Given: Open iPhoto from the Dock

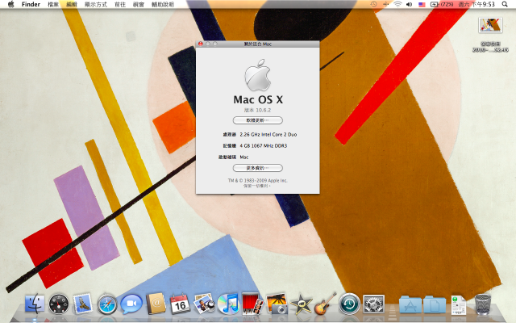Looking at the screenshot, I should tap(277, 304).
